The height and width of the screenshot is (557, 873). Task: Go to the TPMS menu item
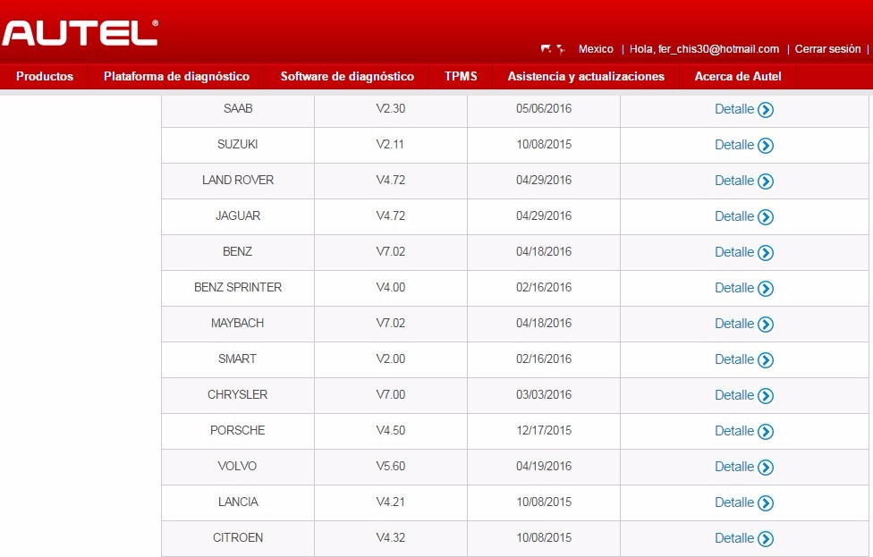(x=461, y=77)
